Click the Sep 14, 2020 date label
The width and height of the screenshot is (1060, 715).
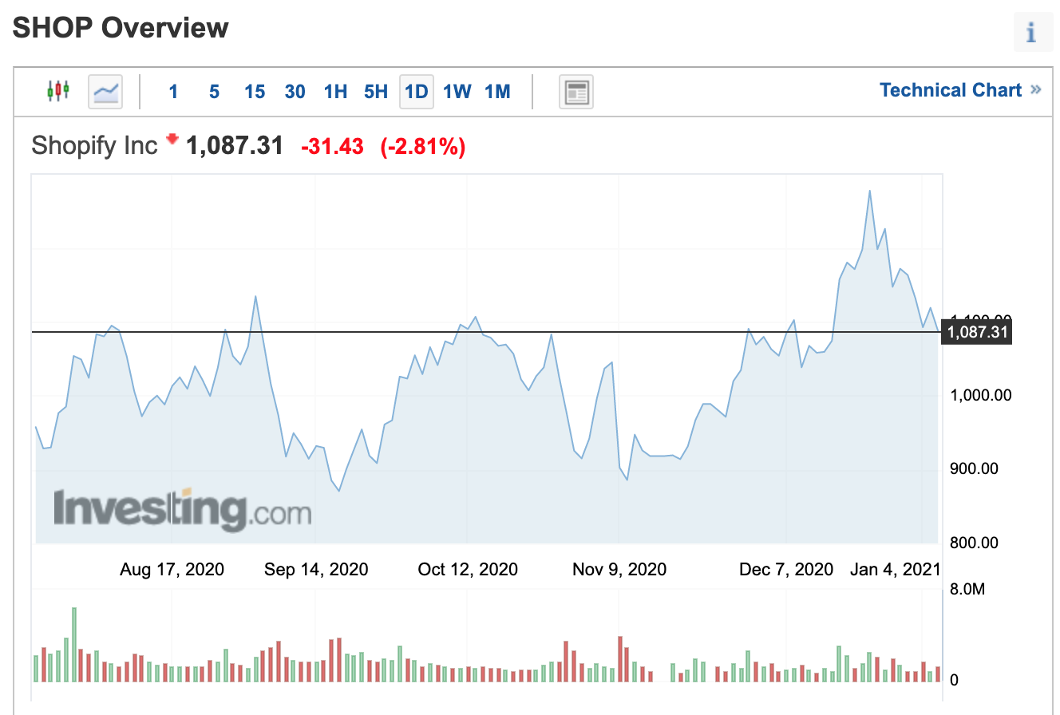[316, 569]
